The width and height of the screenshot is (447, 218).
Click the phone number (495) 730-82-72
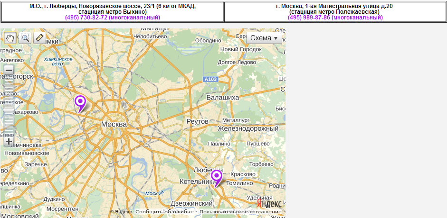click(113, 18)
